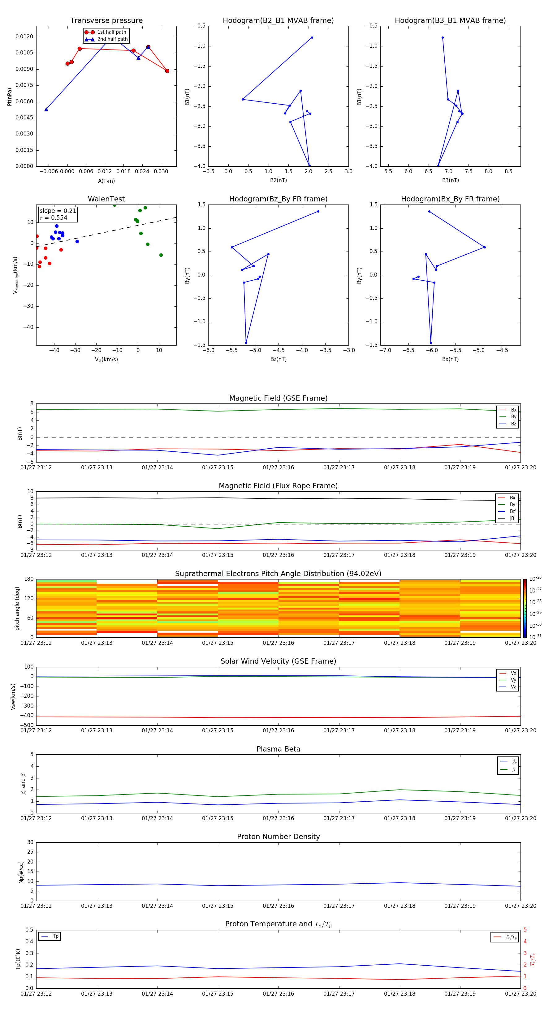Click the "Tp" legend entry
The width and height of the screenshot is (557, 1021).
pyautogui.click(x=50, y=936)
